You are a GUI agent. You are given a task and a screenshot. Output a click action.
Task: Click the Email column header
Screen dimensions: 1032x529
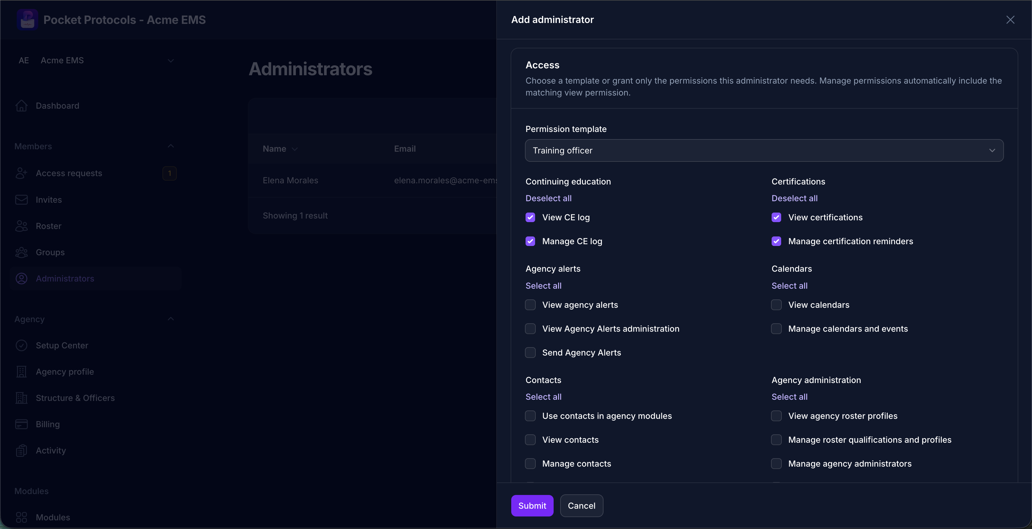coord(405,149)
